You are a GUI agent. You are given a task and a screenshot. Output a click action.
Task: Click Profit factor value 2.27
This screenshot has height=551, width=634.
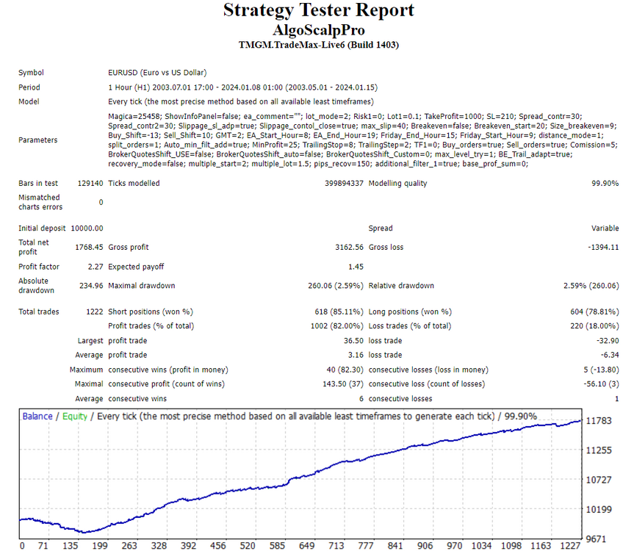tap(96, 267)
